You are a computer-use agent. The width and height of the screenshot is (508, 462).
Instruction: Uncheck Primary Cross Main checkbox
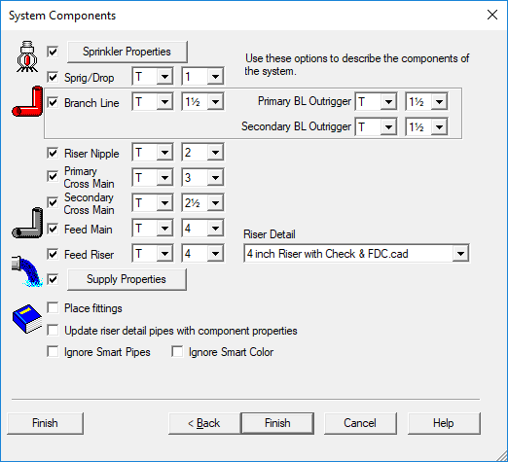point(53,177)
